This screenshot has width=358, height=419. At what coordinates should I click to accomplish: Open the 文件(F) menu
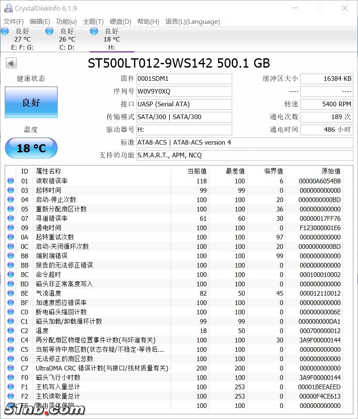point(13,22)
